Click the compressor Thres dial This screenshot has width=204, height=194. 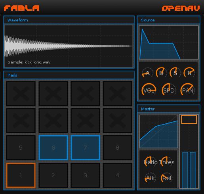(167, 162)
